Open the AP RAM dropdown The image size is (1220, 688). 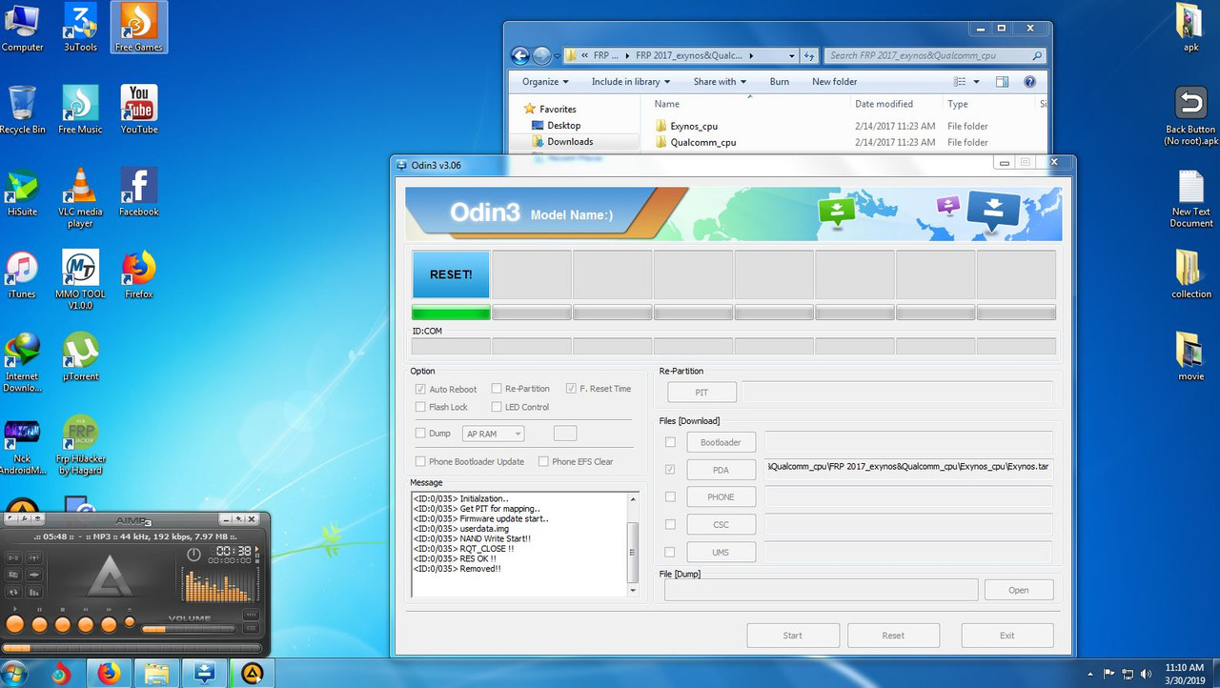pos(493,434)
